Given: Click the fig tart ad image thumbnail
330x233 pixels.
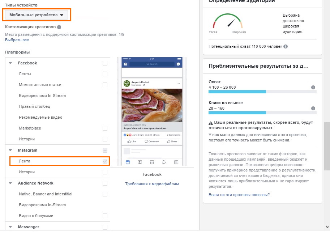Looking at the screenshot, I should (152, 105).
